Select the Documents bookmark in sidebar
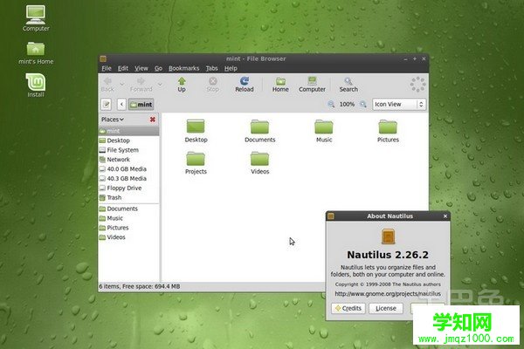524x349 pixels. tap(128, 209)
